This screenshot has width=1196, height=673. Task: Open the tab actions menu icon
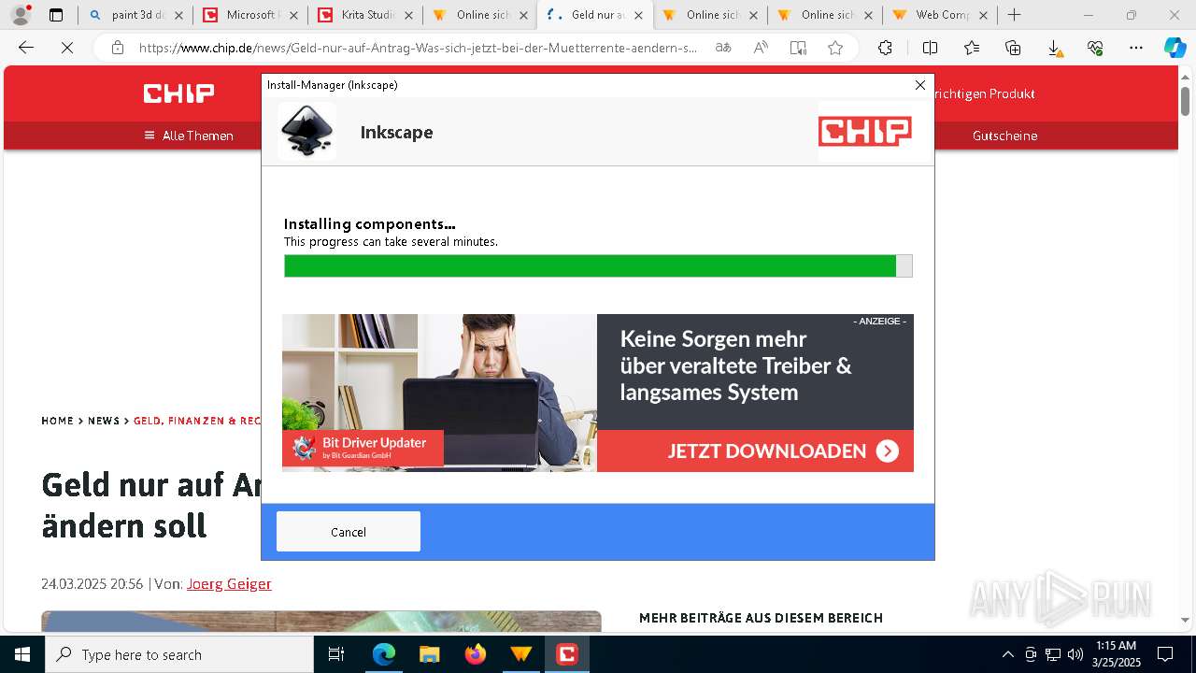coord(55,15)
